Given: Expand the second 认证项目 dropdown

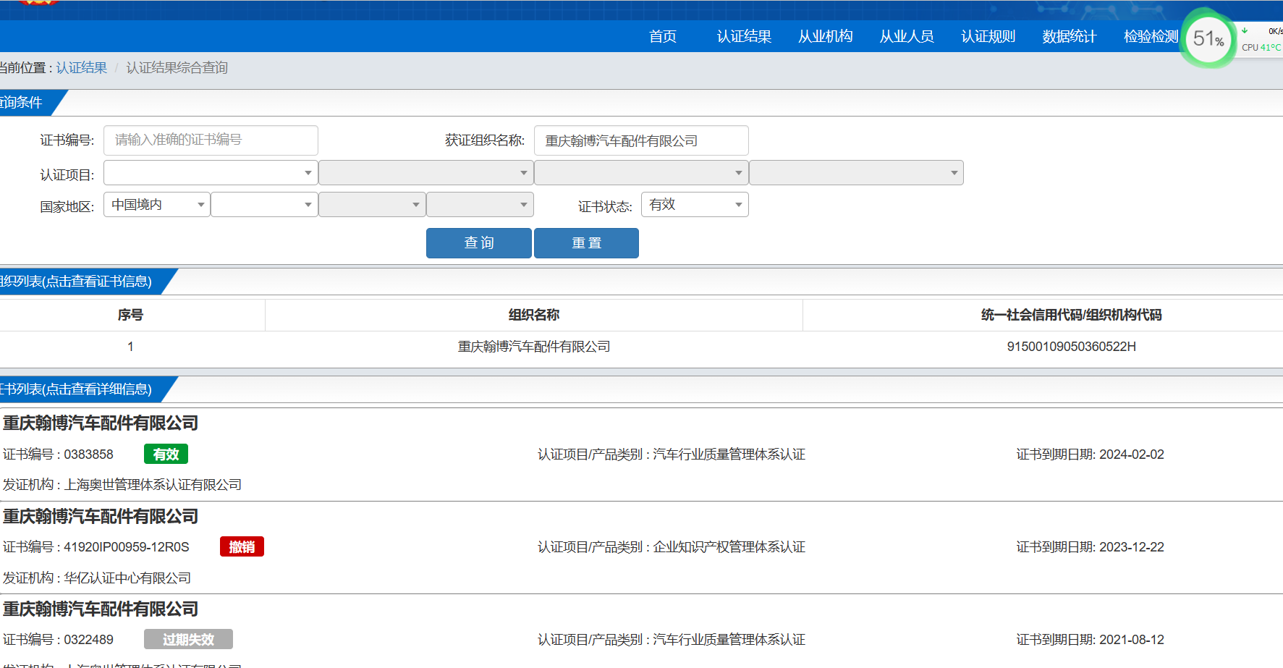Looking at the screenshot, I should 426,173.
